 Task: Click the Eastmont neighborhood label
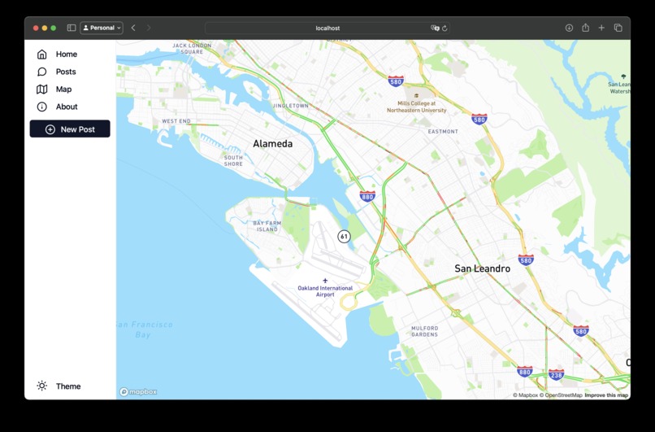443,131
